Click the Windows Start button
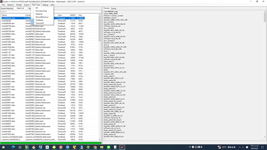Viewport: 267px width, 150px height. 3,147
